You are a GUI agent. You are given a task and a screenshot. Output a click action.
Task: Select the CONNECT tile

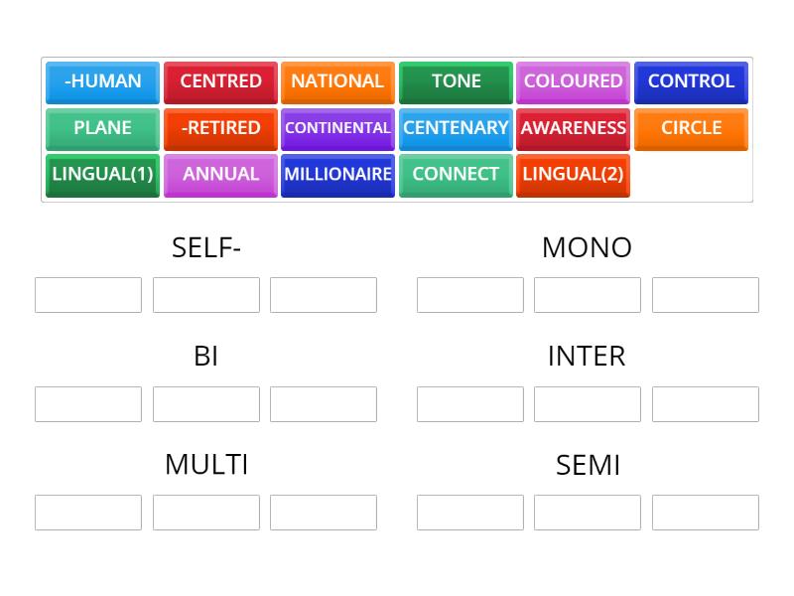[456, 175]
